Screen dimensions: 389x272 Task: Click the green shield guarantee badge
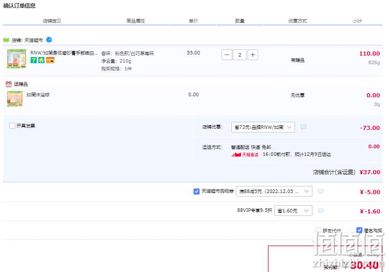pos(41,60)
